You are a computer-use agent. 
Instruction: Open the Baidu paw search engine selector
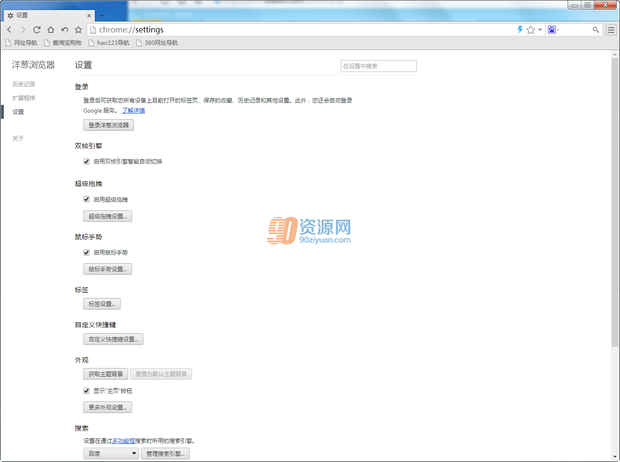coord(553,30)
